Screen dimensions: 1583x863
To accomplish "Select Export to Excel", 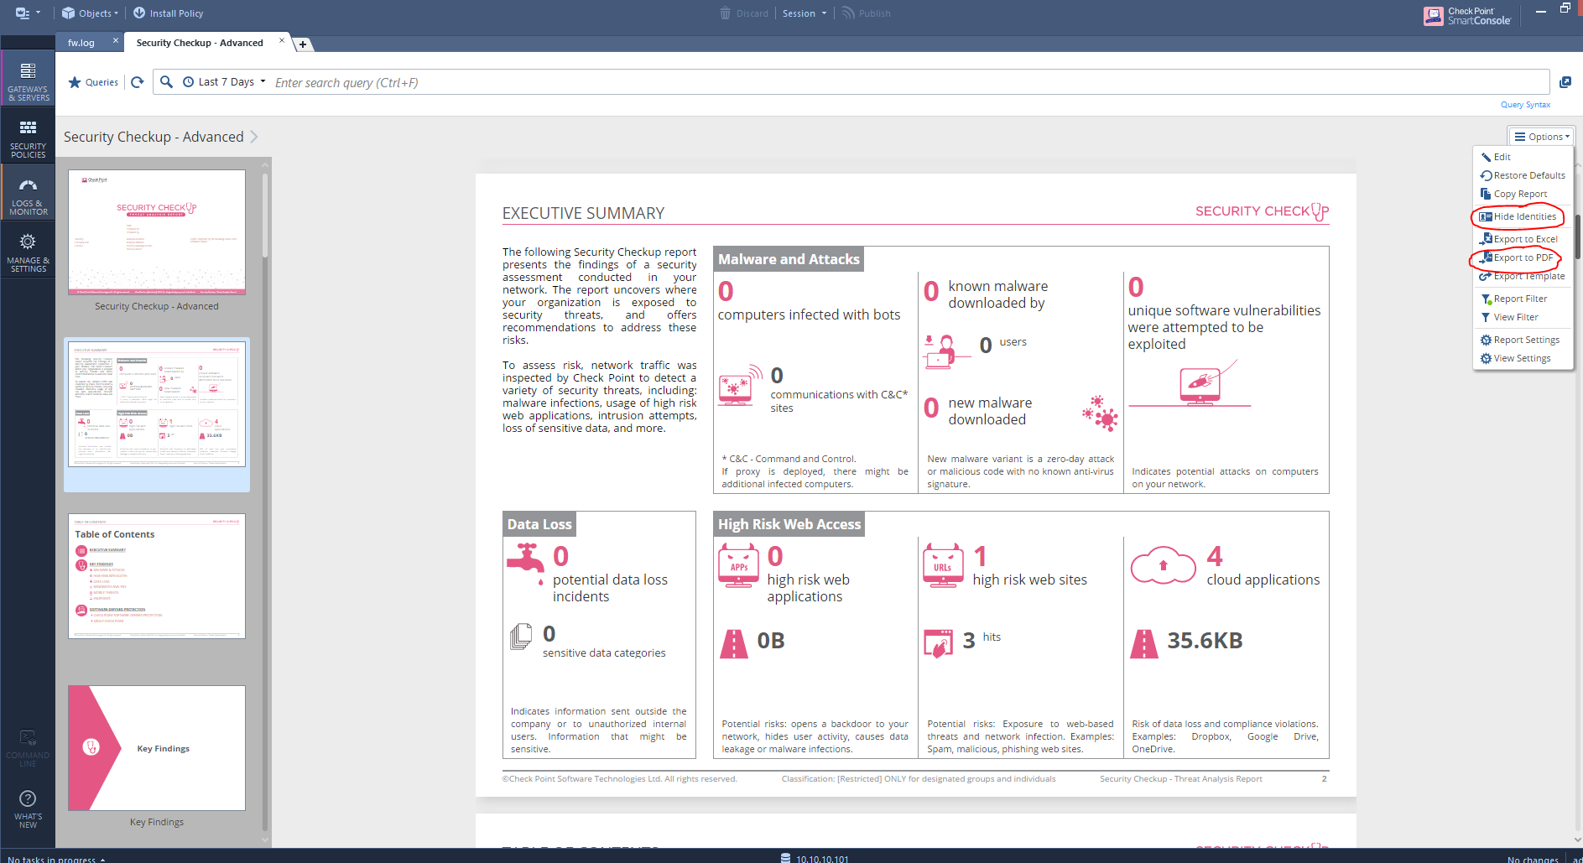I will point(1518,239).
